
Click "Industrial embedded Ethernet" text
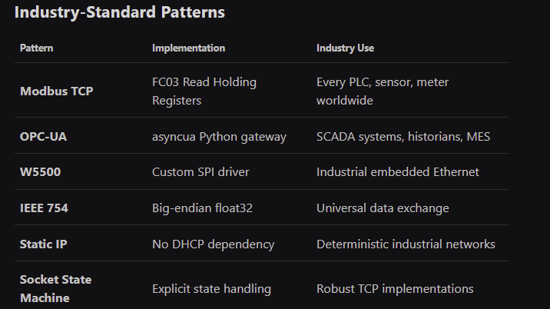tap(397, 172)
